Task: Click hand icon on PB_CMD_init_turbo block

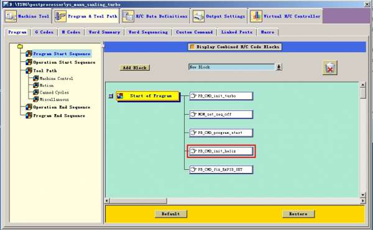Action: (x=193, y=96)
